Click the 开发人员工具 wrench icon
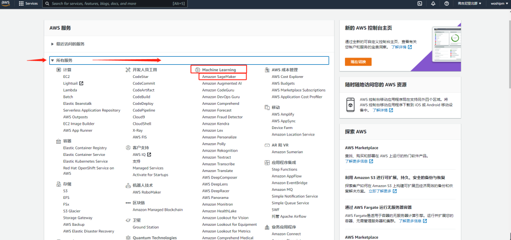The width and height of the screenshot is (511, 240). click(x=128, y=69)
